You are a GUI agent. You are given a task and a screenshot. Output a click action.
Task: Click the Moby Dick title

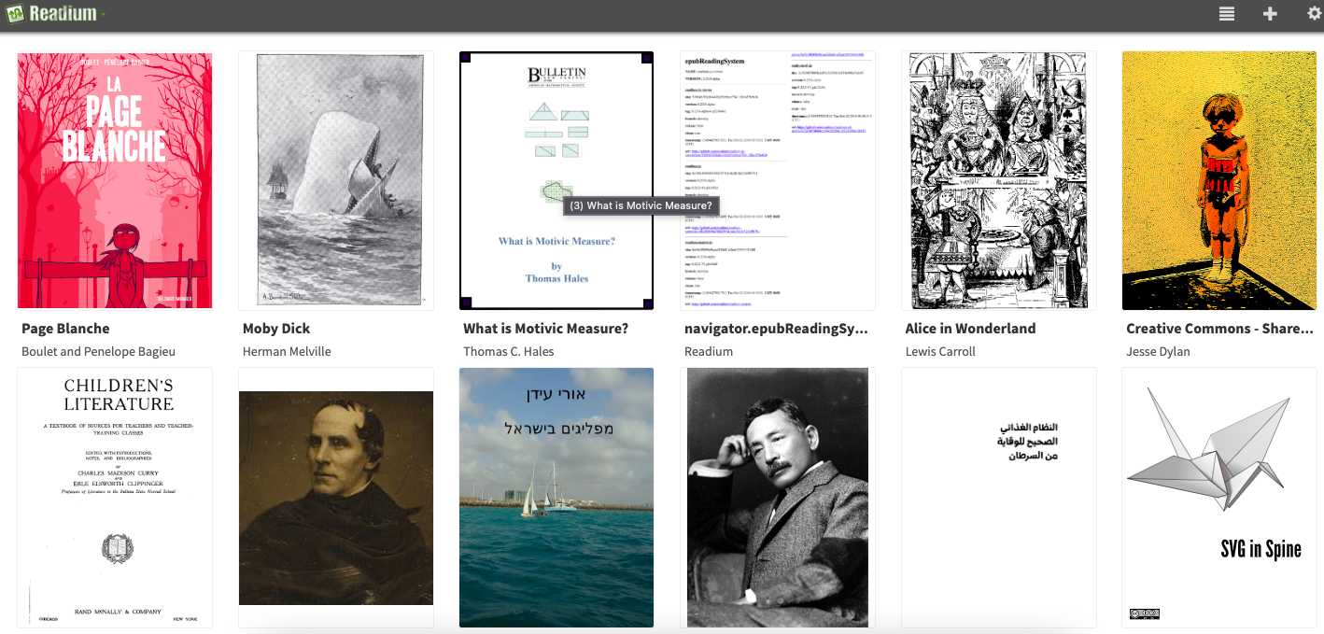coord(276,329)
